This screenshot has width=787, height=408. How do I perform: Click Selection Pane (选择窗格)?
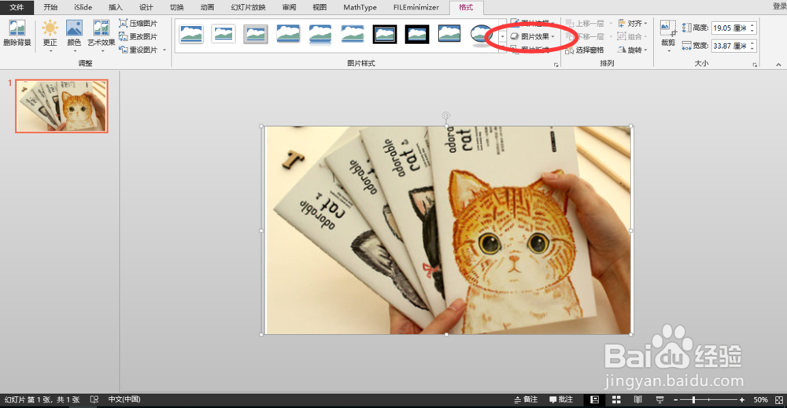pos(584,50)
